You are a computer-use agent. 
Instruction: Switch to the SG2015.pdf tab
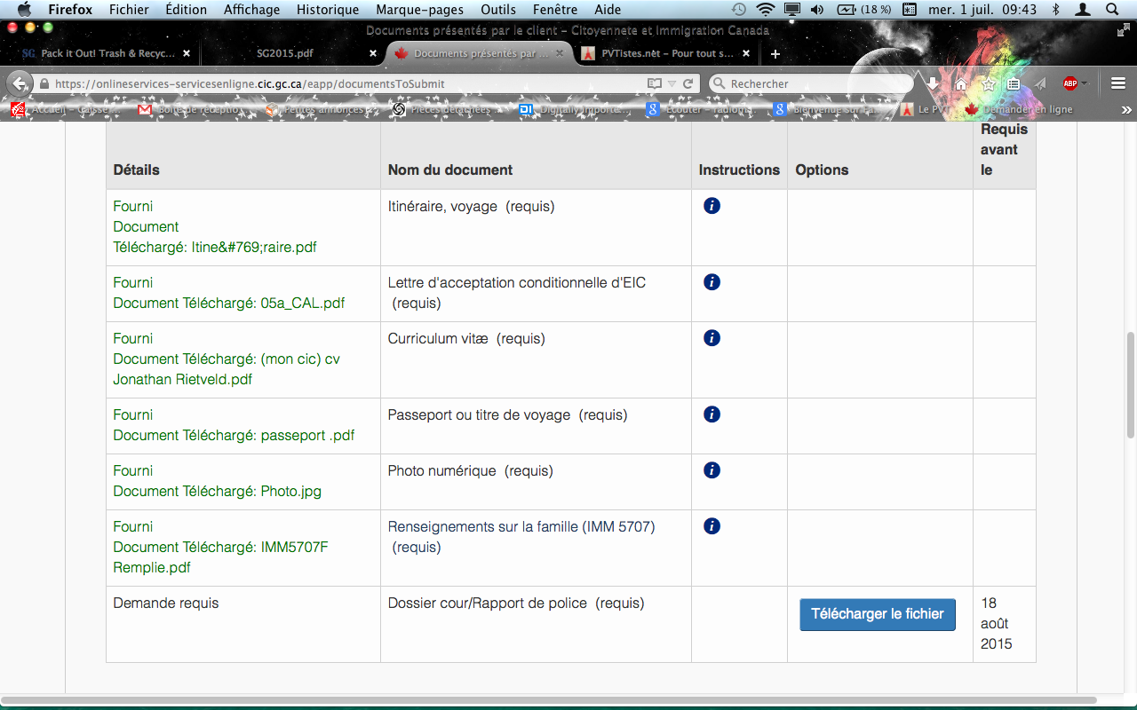click(x=285, y=53)
